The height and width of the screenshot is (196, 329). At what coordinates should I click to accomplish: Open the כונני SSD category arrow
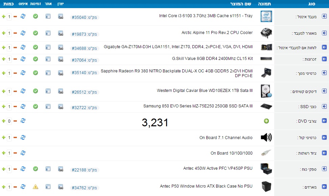(324, 106)
